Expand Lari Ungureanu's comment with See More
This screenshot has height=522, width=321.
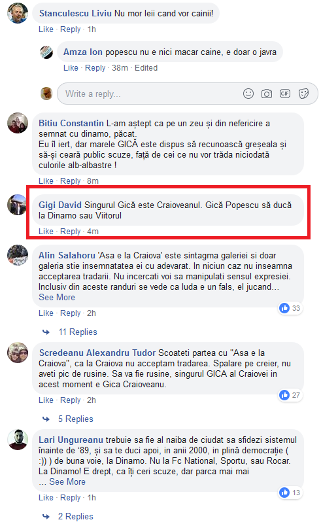67,481
